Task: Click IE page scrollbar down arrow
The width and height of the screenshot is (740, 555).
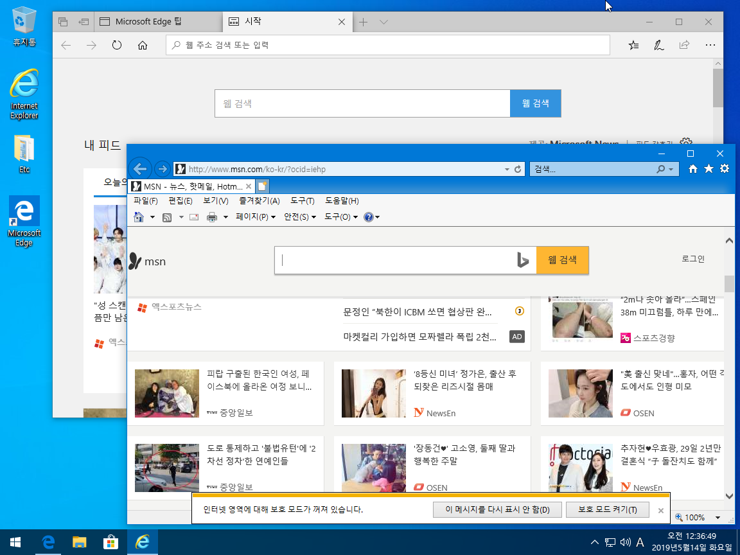Action: (x=729, y=496)
